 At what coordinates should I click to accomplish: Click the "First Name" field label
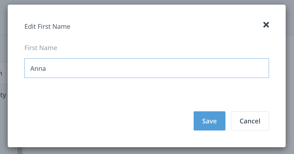[41, 48]
